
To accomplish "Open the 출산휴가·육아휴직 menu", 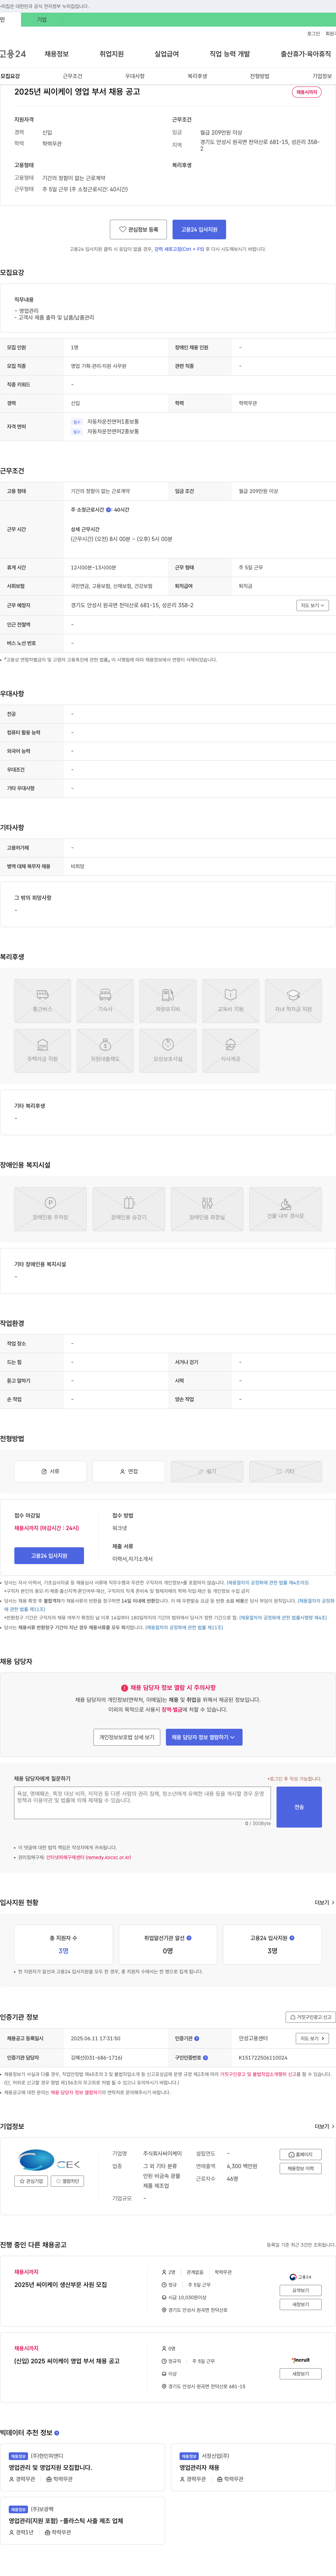I will 306,54.
